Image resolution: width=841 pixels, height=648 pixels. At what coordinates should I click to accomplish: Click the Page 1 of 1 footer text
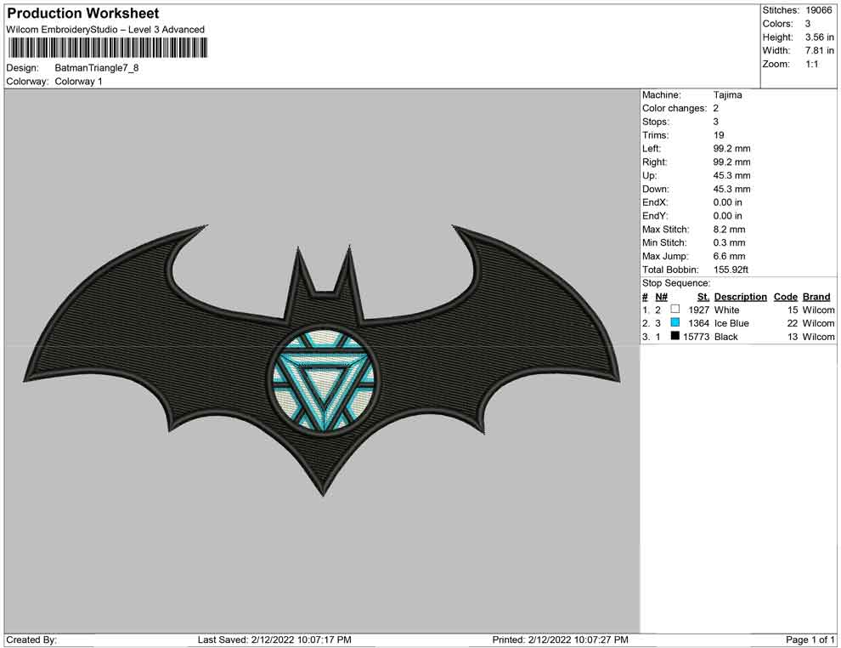coord(810,639)
